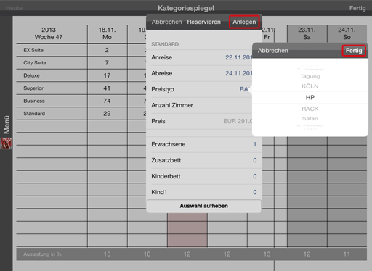Select KÖLN in the picker list
This screenshot has height=271, width=372.
(310, 86)
